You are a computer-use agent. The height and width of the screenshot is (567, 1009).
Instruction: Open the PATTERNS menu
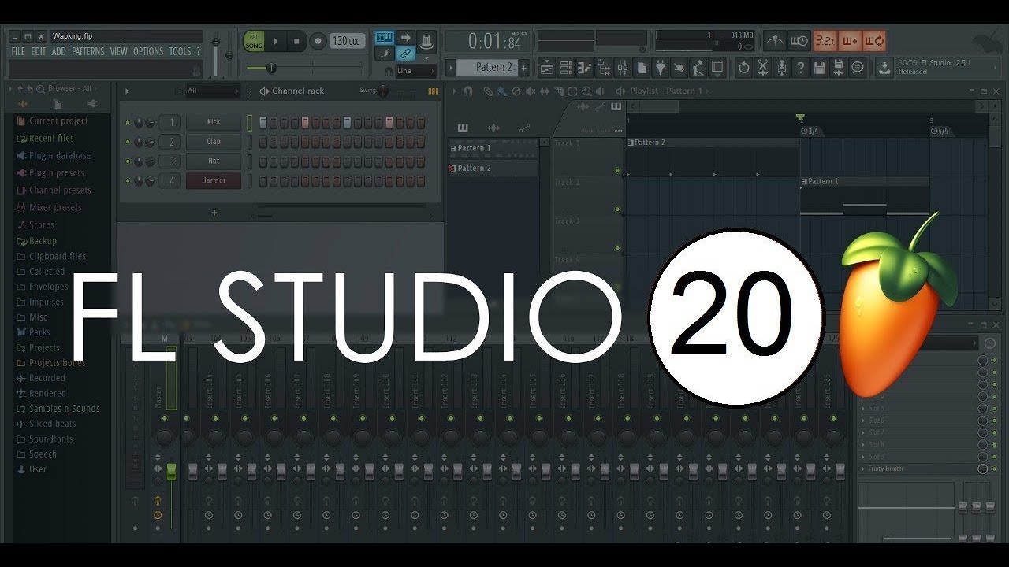(x=88, y=51)
